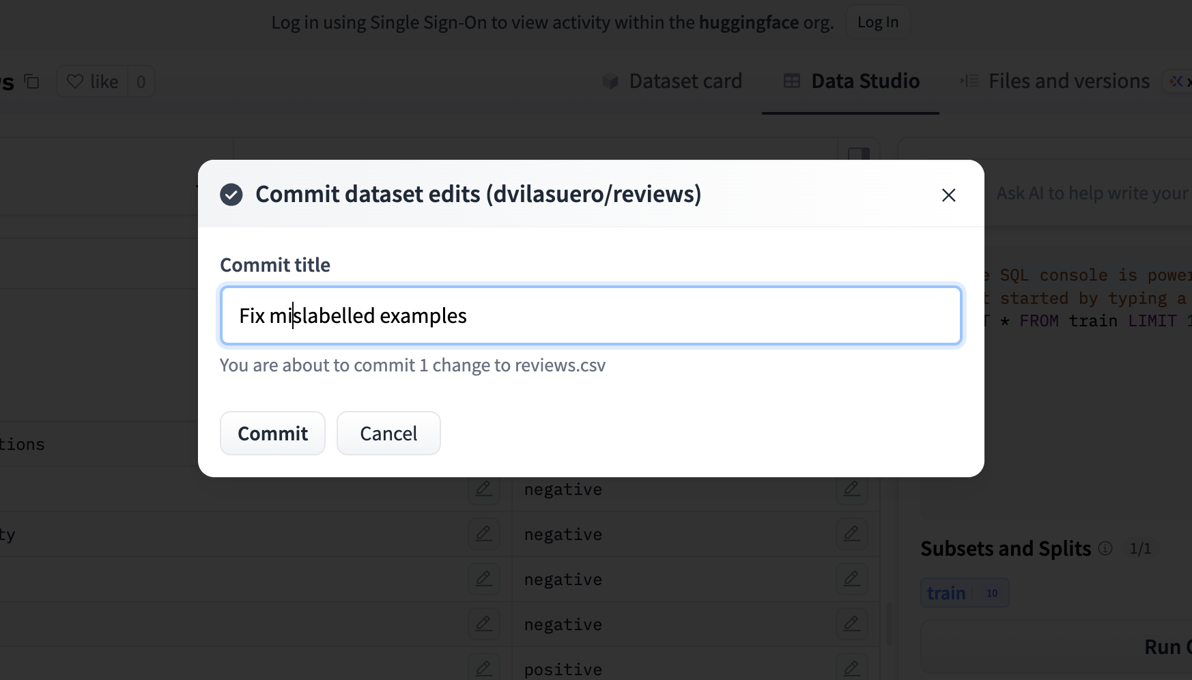Click the Ask AI query help field
The width and height of the screenshot is (1192, 680).
[1091, 194]
